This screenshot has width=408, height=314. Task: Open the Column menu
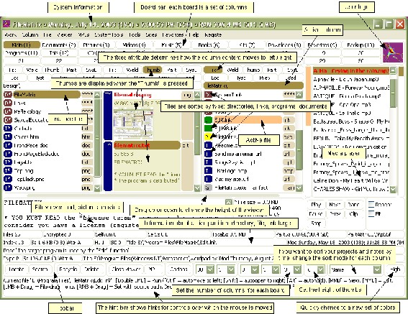click(x=30, y=34)
